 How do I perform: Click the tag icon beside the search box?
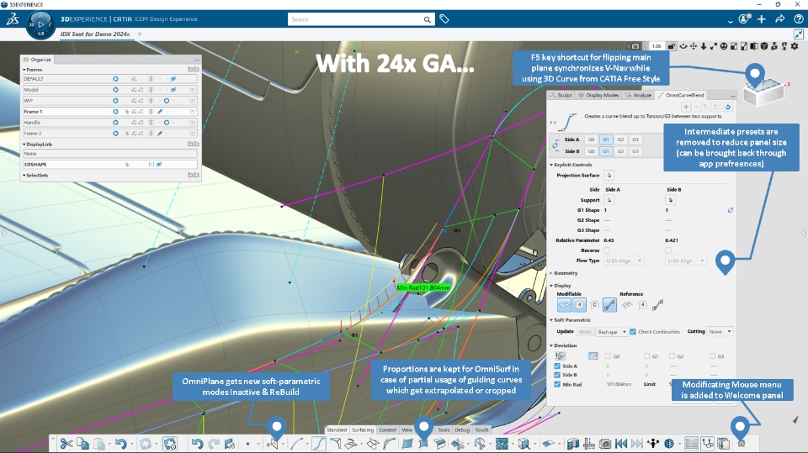[444, 19]
